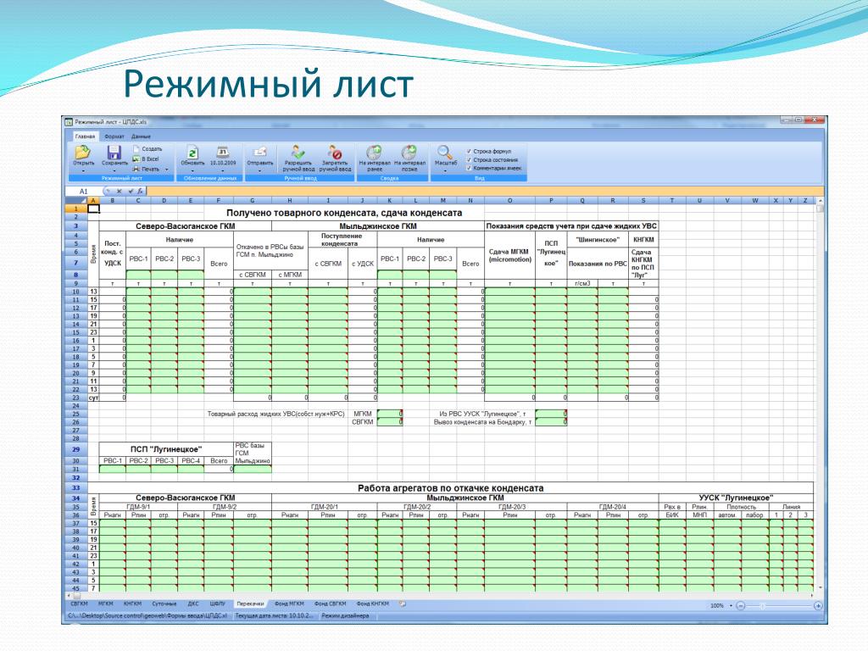Switch to the Данные ribbon tab

(142, 136)
